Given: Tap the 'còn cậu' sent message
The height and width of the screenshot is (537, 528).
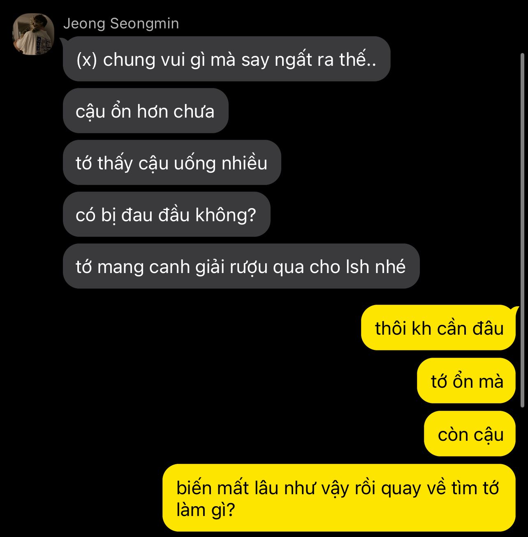Looking at the screenshot, I should [x=470, y=434].
